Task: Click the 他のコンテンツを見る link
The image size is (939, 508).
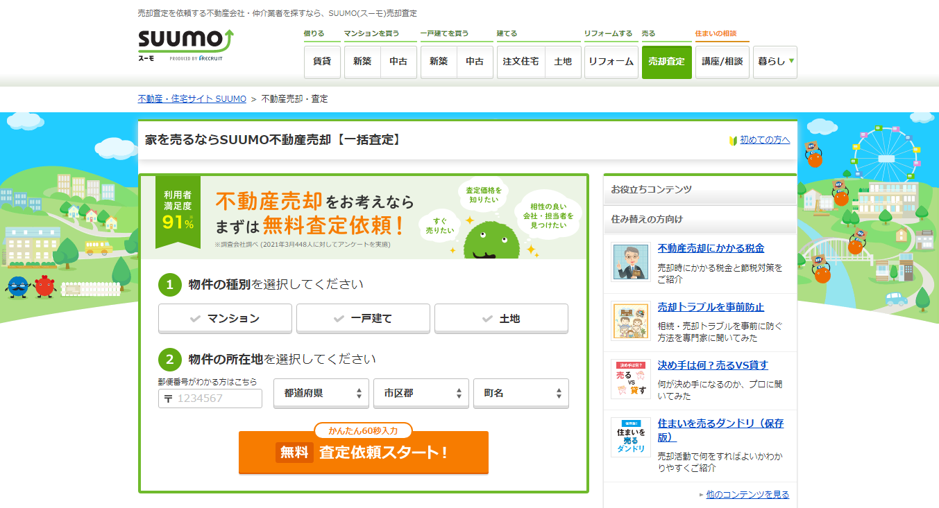Action: tap(747, 495)
